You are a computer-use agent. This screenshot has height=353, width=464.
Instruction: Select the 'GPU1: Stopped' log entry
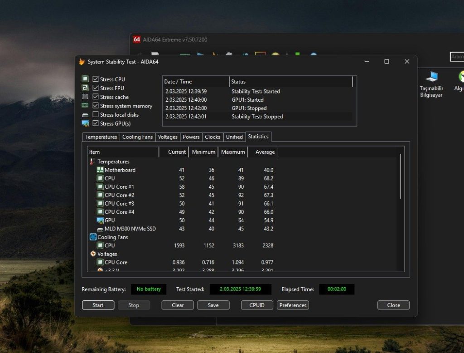click(x=257, y=108)
